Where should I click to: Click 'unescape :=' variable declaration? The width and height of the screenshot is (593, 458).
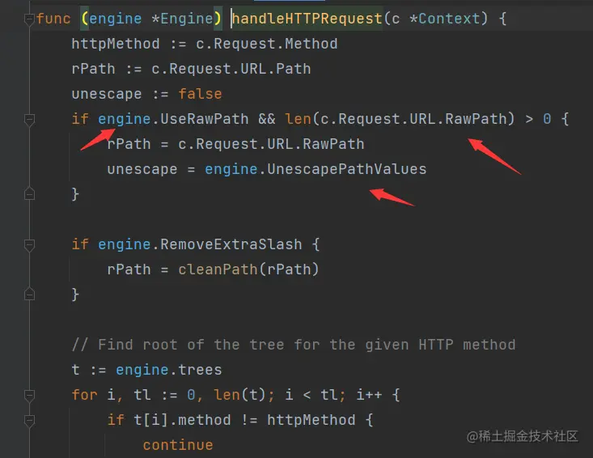121,94
